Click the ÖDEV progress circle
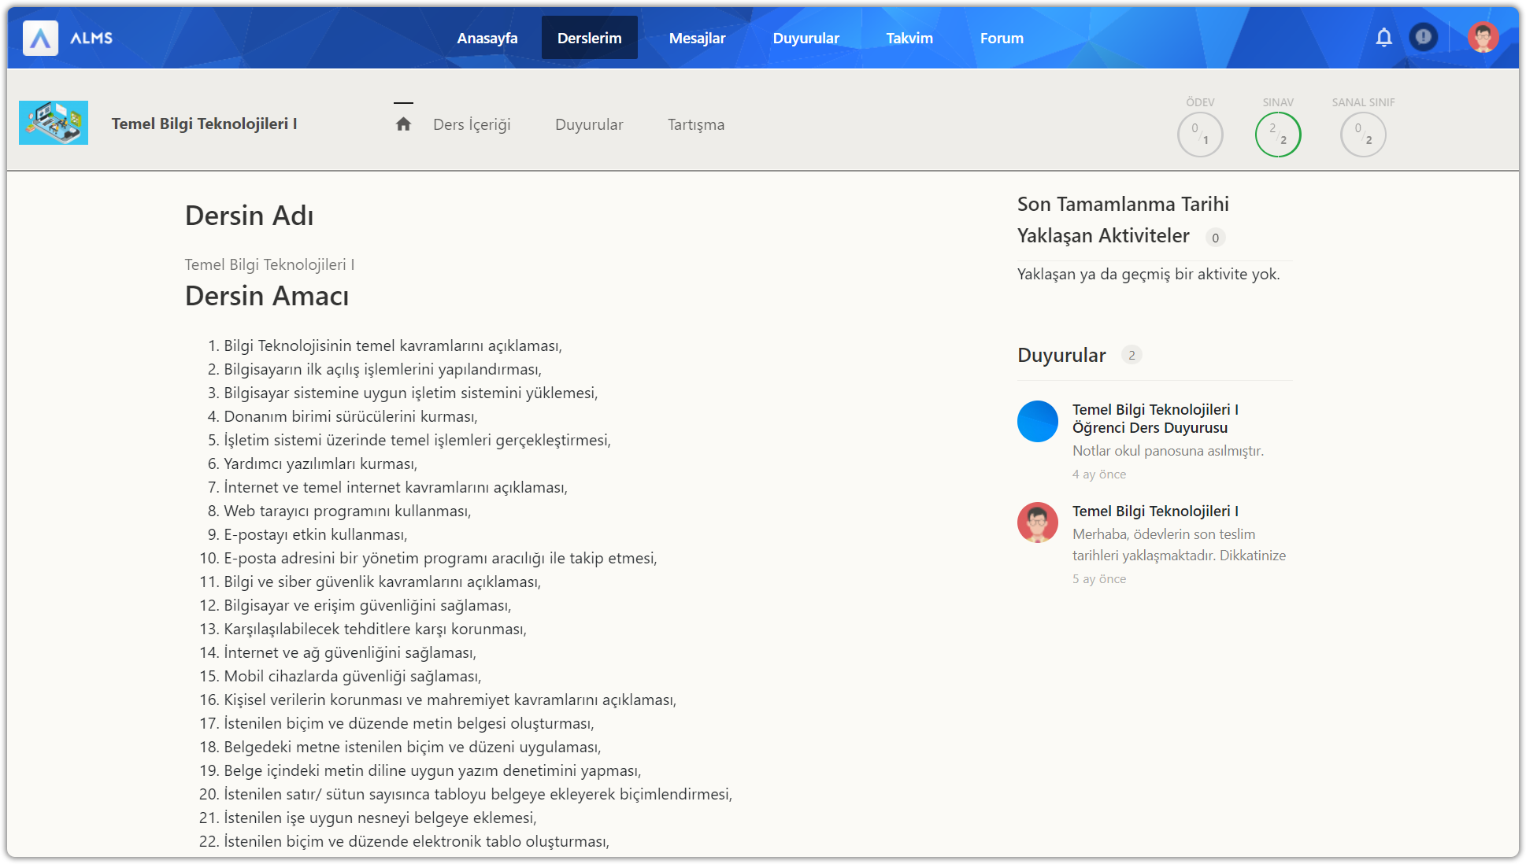The height and width of the screenshot is (864, 1526). tap(1199, 135)
